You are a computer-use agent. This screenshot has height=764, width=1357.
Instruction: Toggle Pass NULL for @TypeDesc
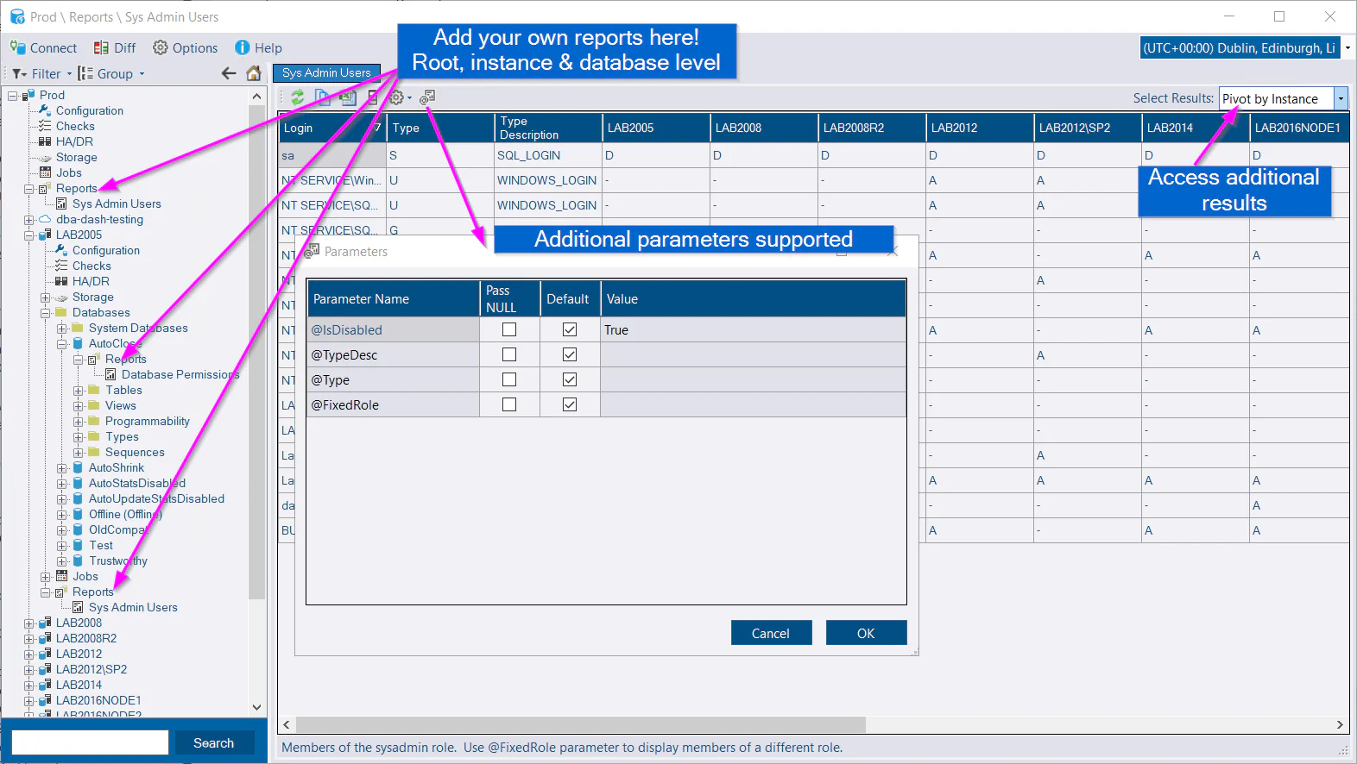[509, 354]
